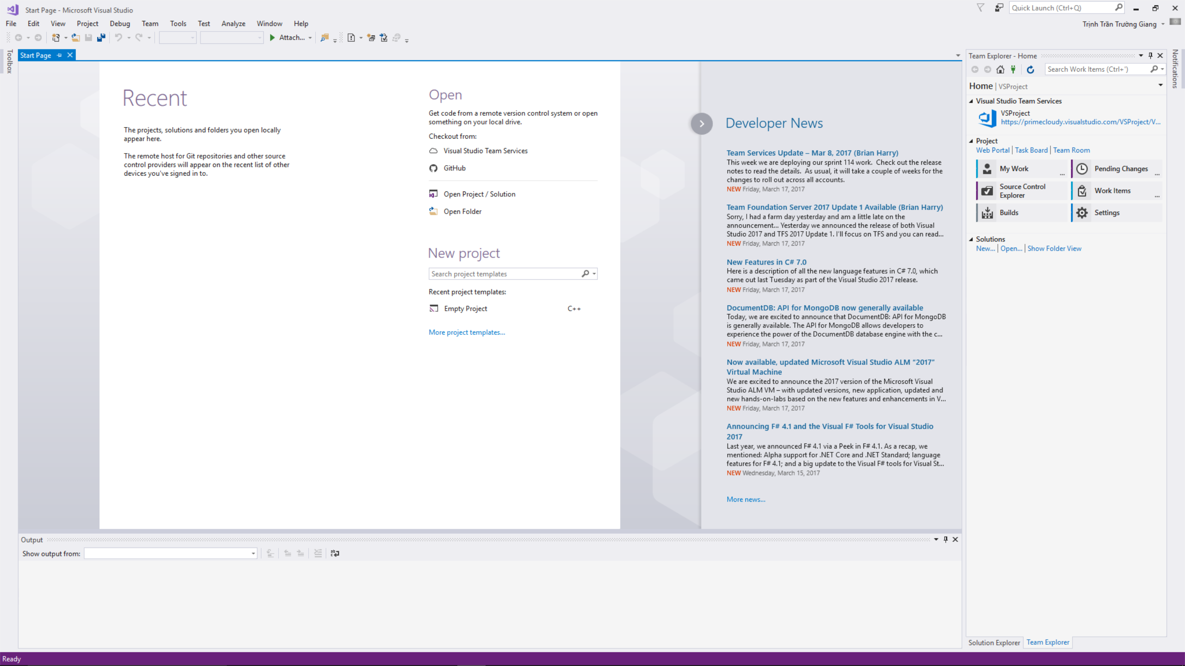The height and width of the screenshot is (666, 1185).
Task: Open Team Explorer Settings gear tile
Action: [x=1116, y=213]
